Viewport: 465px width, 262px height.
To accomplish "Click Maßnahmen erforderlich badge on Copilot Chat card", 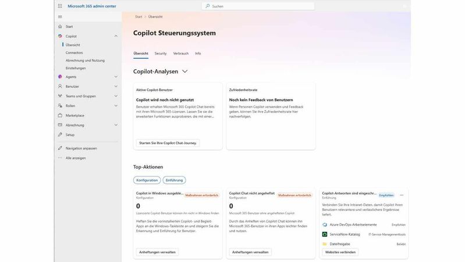I will [x=294, y=195].
